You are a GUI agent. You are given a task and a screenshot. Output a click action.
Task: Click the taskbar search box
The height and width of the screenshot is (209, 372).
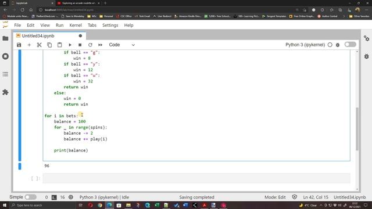42,205
